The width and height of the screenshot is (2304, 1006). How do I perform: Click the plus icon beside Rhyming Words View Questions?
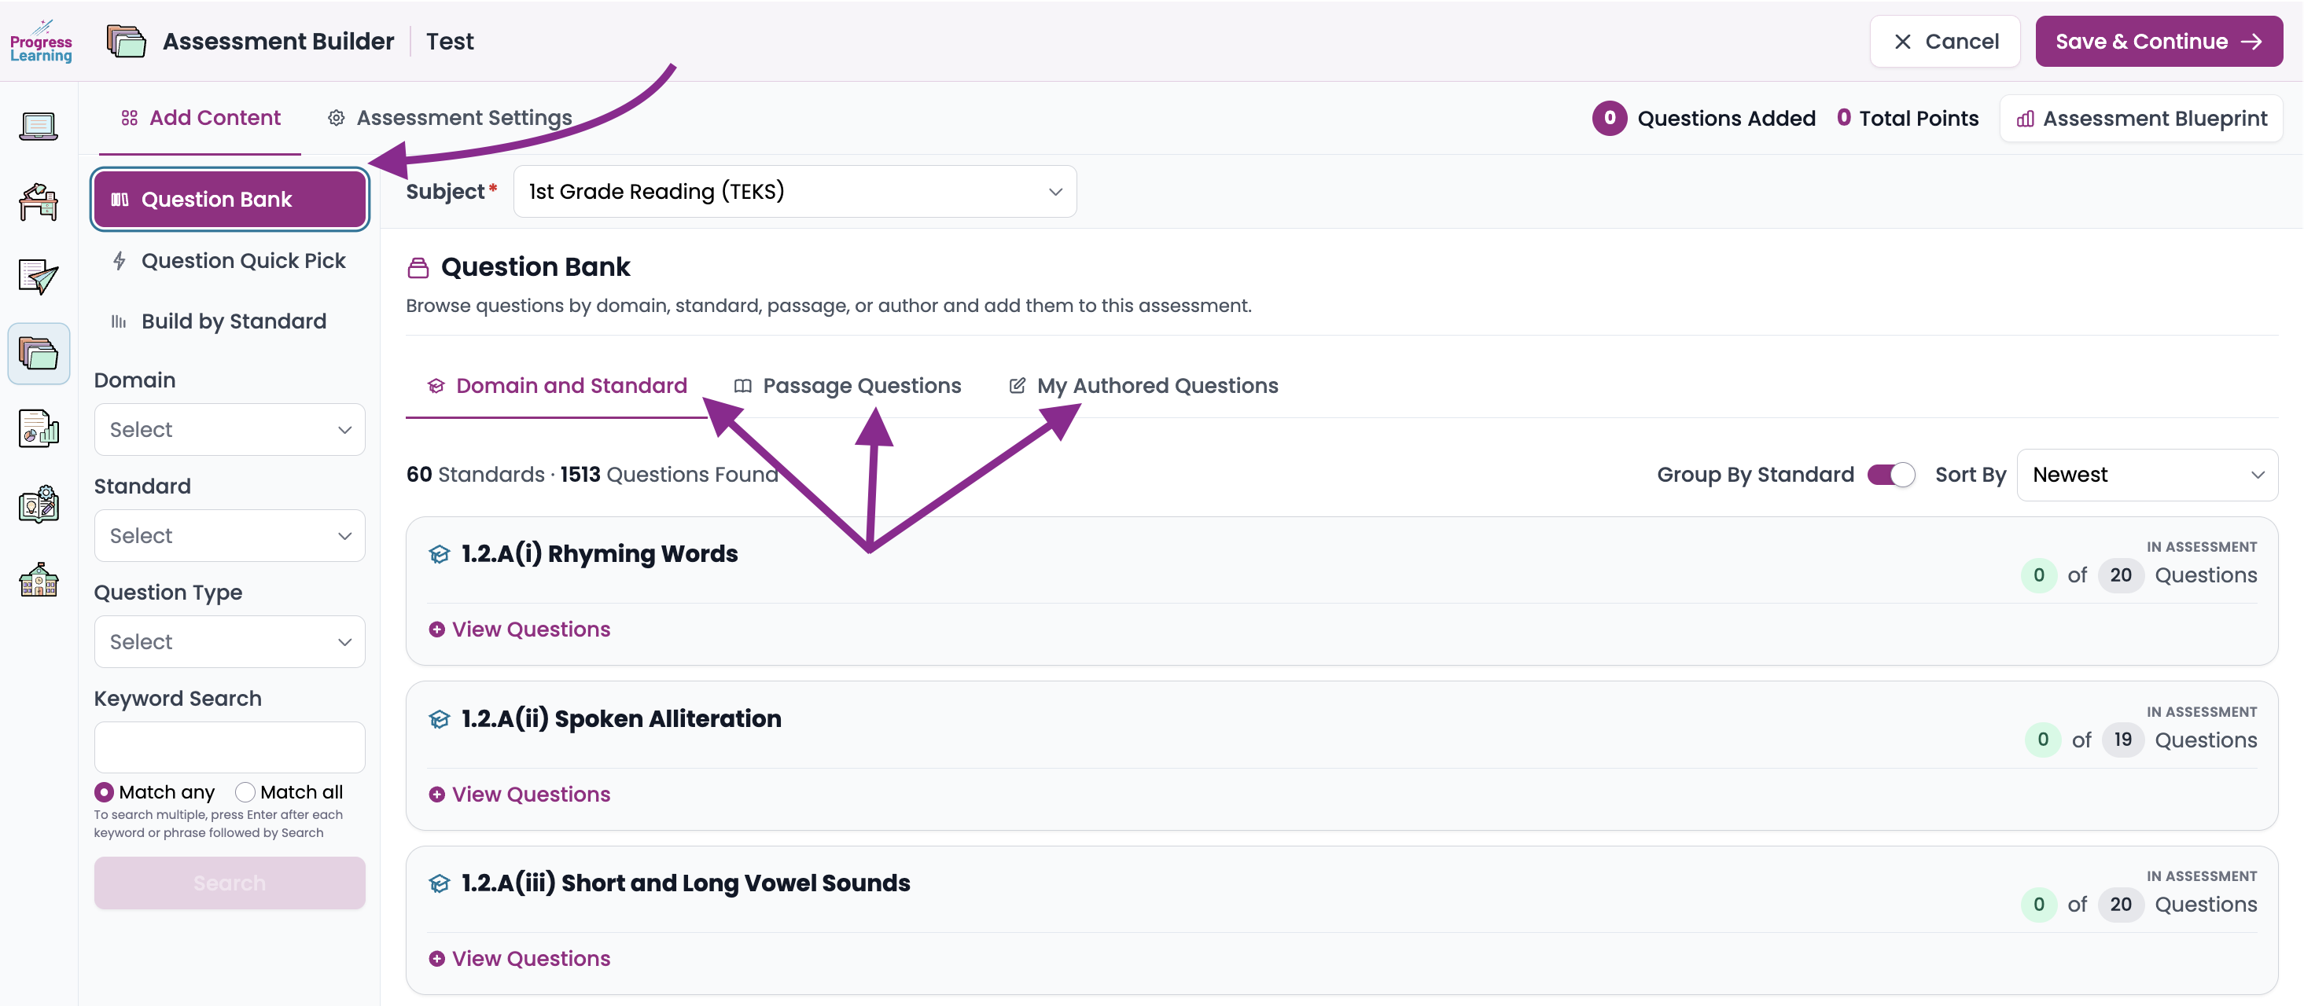[436, 630]
